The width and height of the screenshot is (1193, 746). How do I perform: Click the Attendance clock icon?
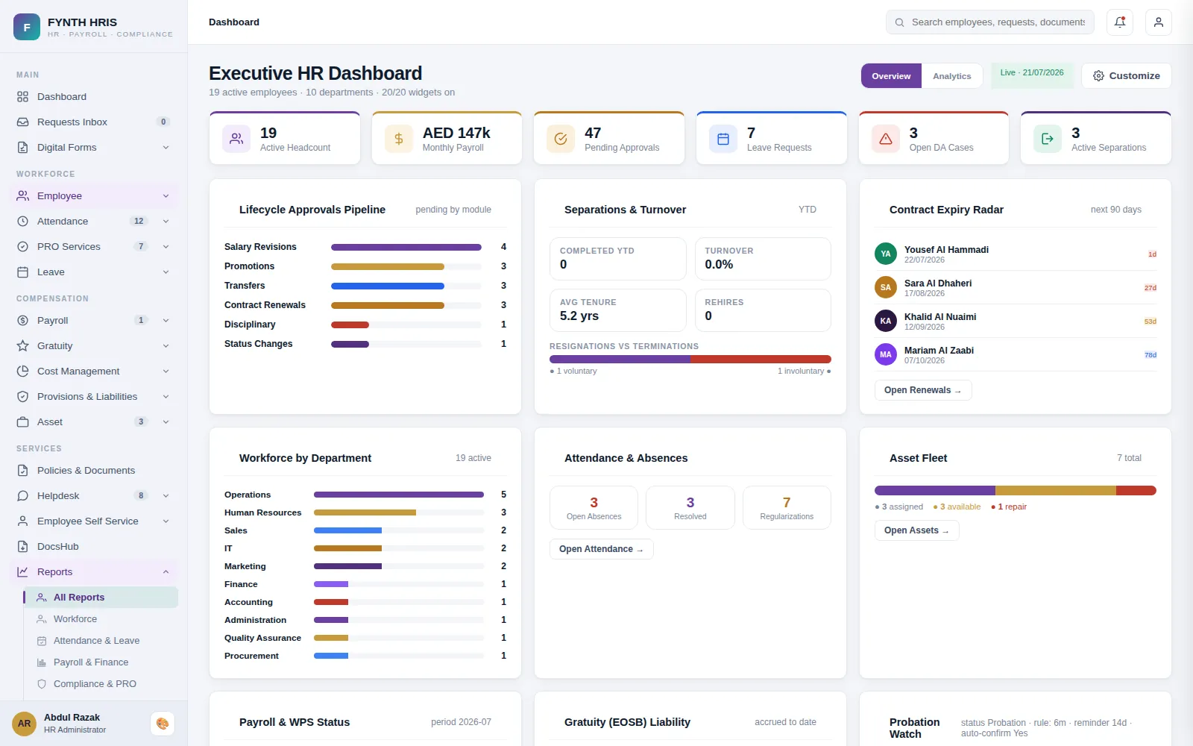tap(23, 222)
